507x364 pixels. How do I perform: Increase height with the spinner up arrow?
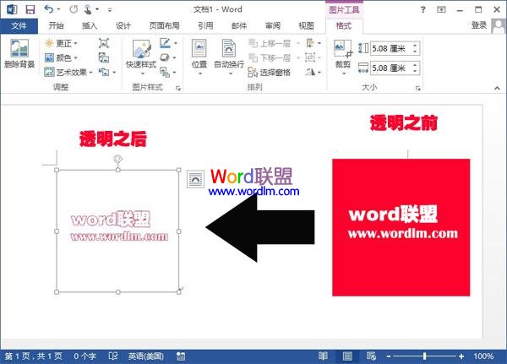[x=416, y=46]
